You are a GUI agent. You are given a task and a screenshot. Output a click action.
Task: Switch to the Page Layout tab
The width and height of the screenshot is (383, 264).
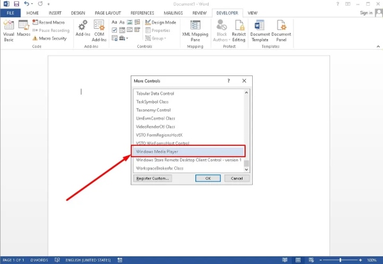pyautogui.click(x=110, y=12)
